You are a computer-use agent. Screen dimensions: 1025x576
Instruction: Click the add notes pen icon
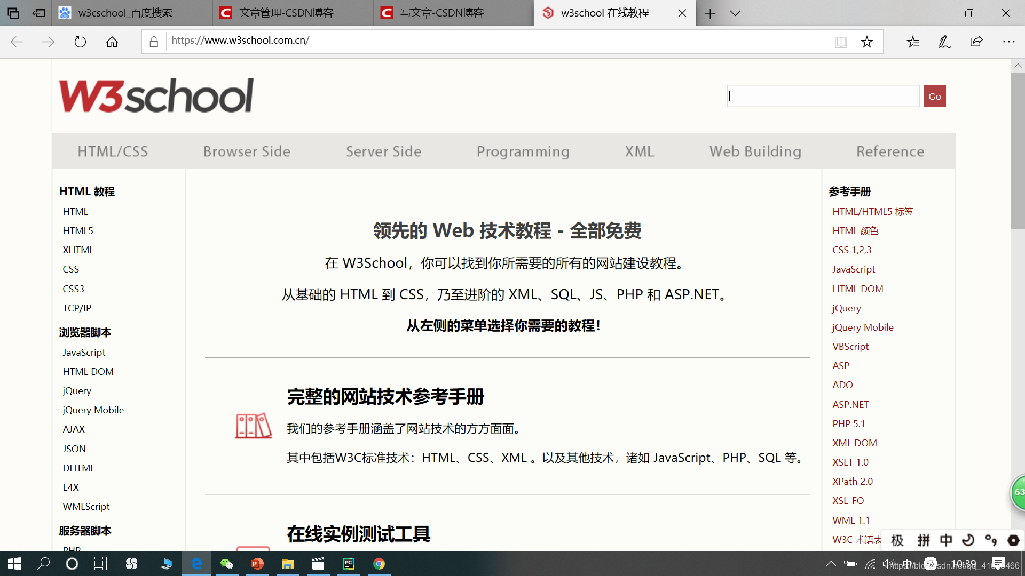point(944,42)
